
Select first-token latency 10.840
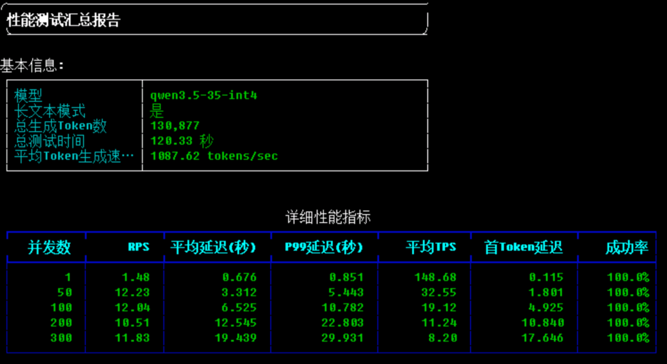pos(543,323)
